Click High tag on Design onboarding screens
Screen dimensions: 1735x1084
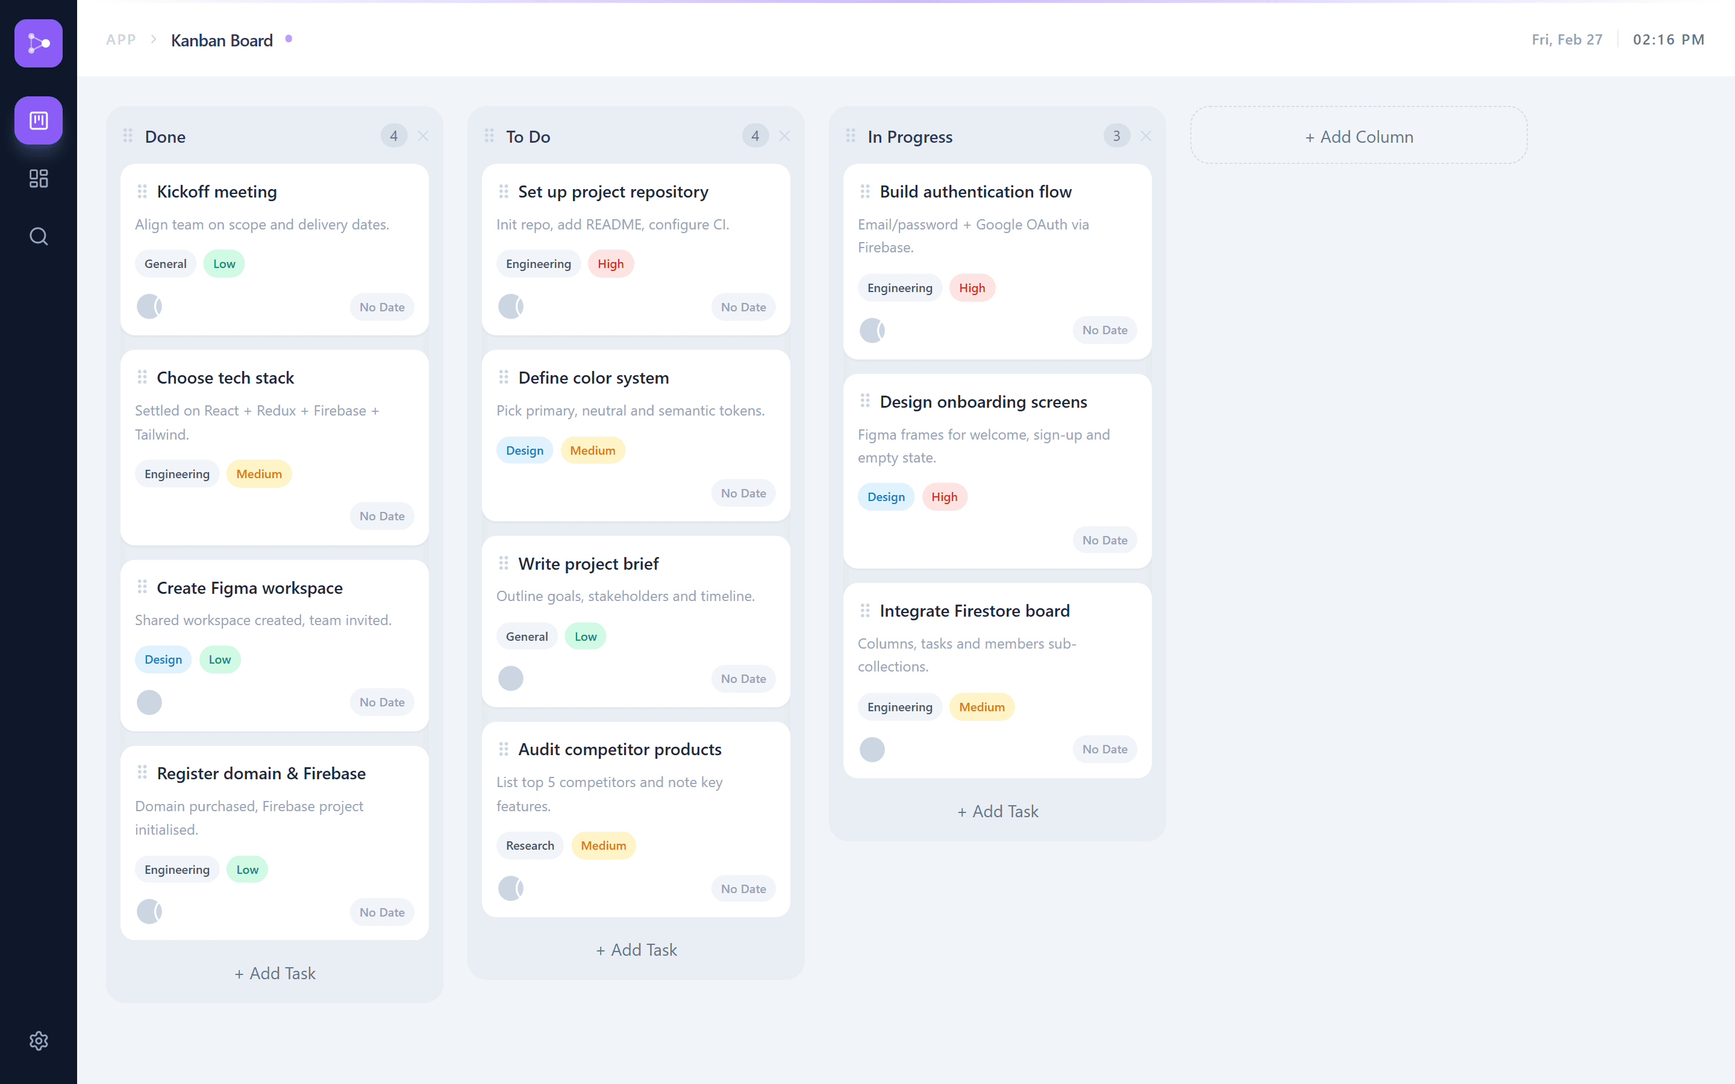click(x=944, y=497)
